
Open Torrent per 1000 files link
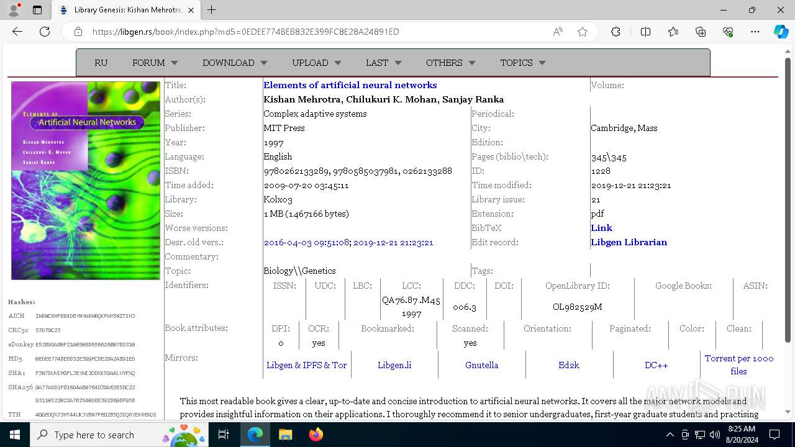tap(739, 365)
